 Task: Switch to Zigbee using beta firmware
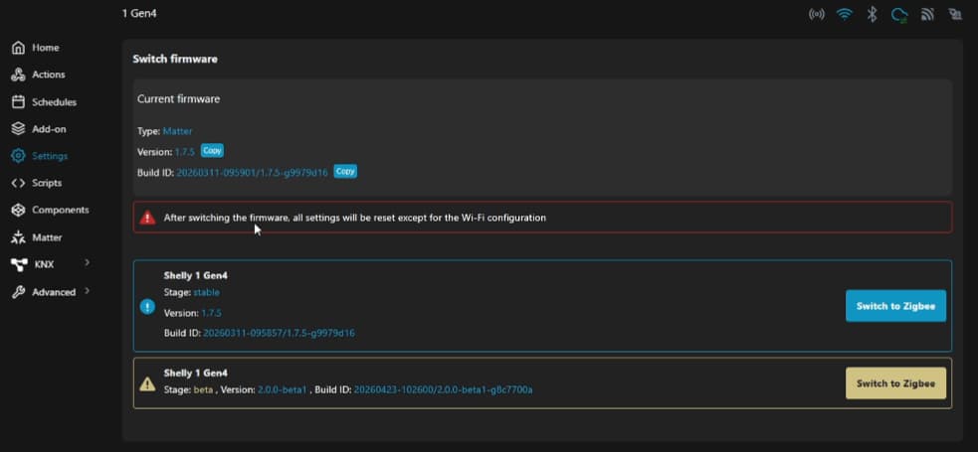[x=895, y=383]
